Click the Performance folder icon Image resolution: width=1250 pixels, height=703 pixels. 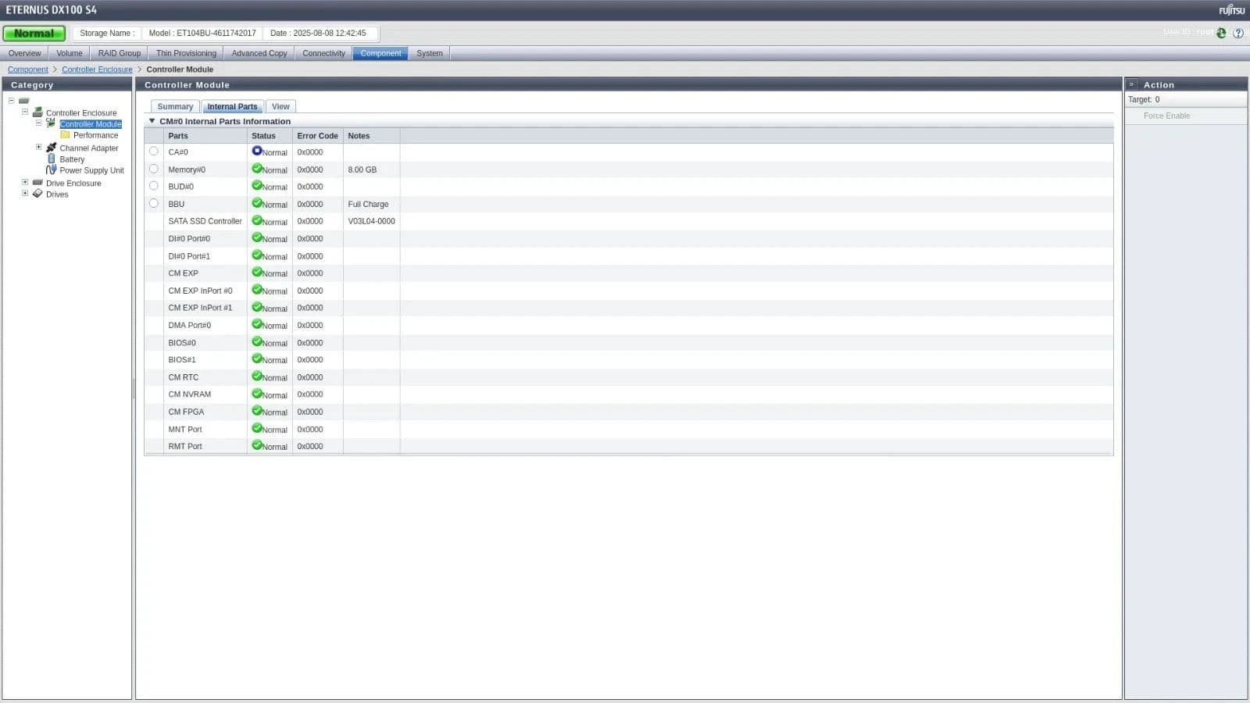[x=66, y=135]
